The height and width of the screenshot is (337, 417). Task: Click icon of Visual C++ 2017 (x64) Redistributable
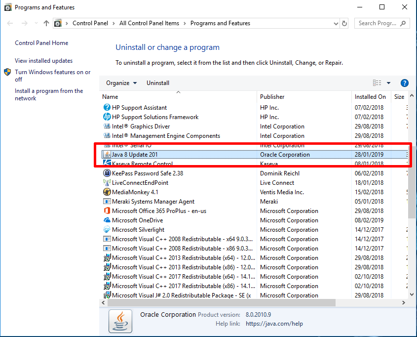(x=107, y=277)
